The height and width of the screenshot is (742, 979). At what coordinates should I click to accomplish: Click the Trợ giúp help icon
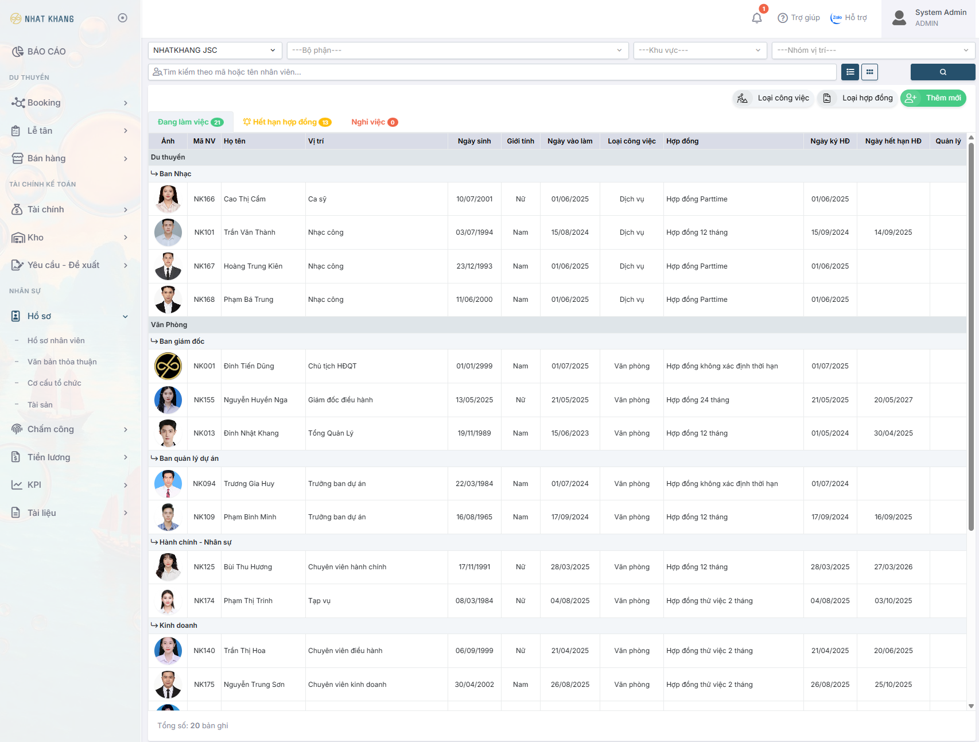pyautogui.click(x=782, y=18)
